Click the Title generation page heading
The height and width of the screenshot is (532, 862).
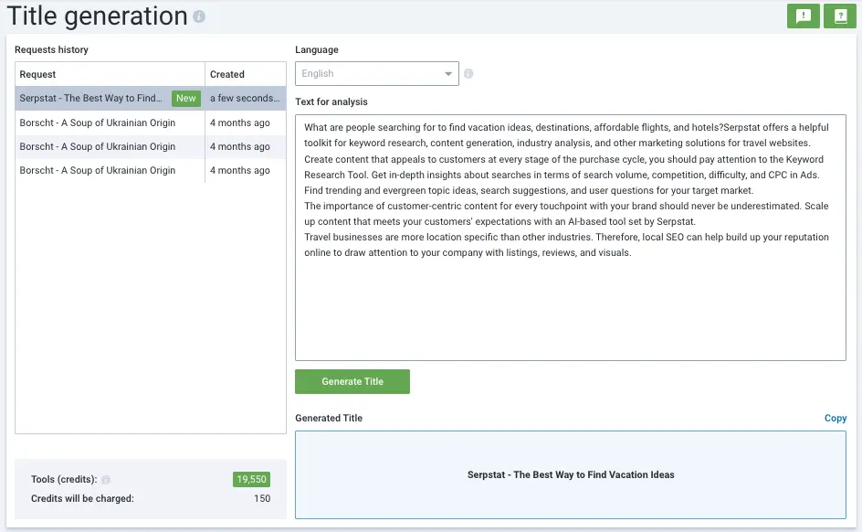98,16
